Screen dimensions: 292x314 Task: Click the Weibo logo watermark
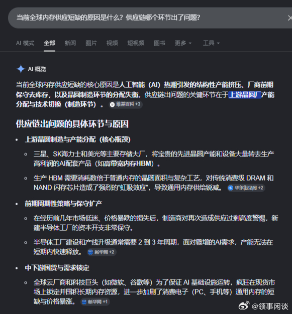[244, 305]
